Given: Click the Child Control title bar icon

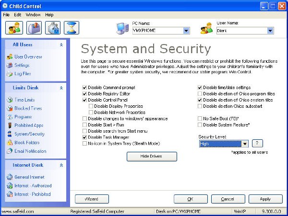Looking at the screenshot, I should coord(5,6).
